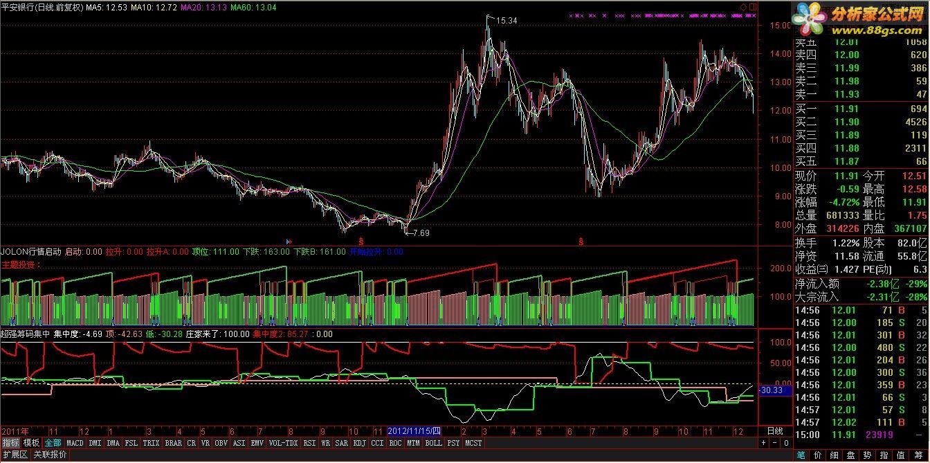Click the JOLON行情启动 indicator title
The width and height of the screenshot is (930, 463).
click(31, 252)
